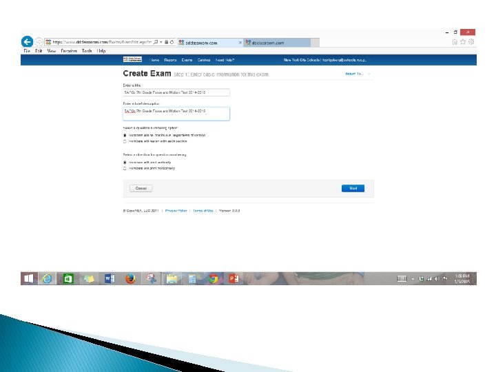Image resolution: width=496 pixels, height=372 pixels.
Task: Click the Internet Explorer taskbar icon
Action: [48, 279]
